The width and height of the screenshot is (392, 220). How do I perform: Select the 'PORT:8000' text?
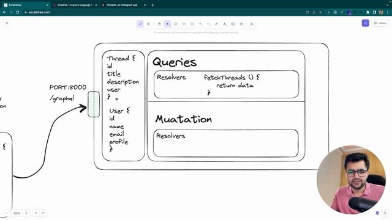pos(68,87)
